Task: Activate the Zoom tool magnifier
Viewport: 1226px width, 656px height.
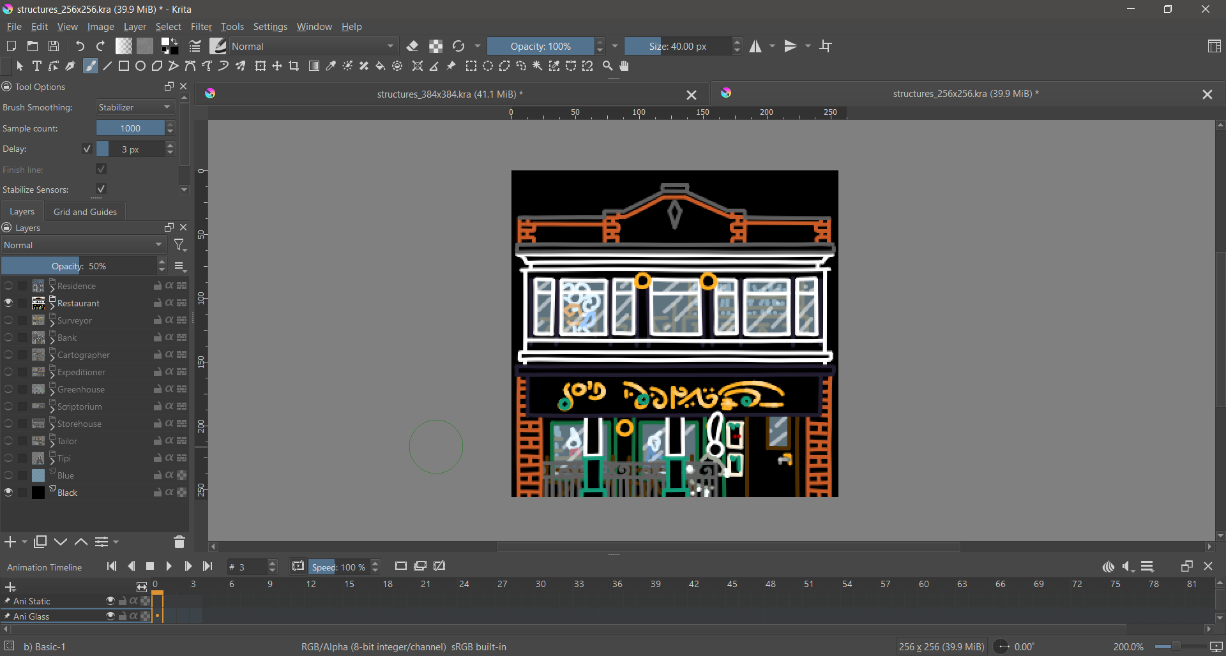Action: [608, 66]
